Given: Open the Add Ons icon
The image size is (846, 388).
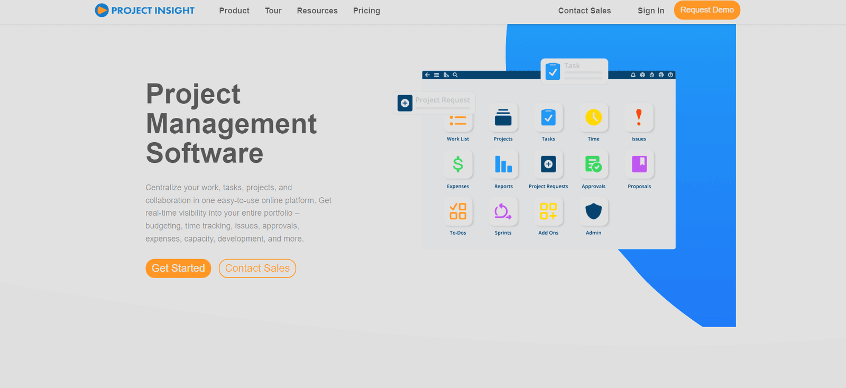Looking at the screenshot, I should [548, 211].
